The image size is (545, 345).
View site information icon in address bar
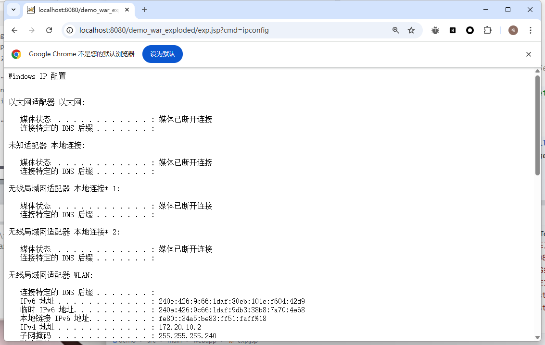[x=70, y=30]
